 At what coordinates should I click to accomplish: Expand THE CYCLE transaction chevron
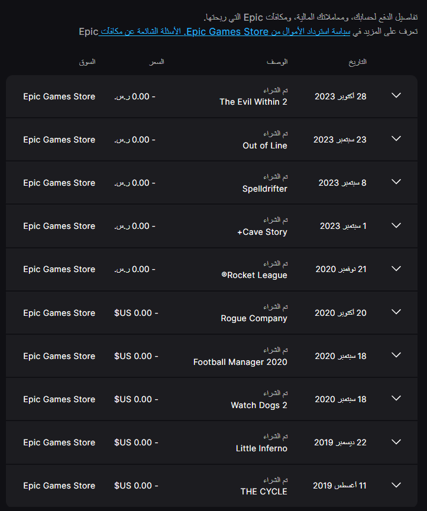(x=396, y=485)
